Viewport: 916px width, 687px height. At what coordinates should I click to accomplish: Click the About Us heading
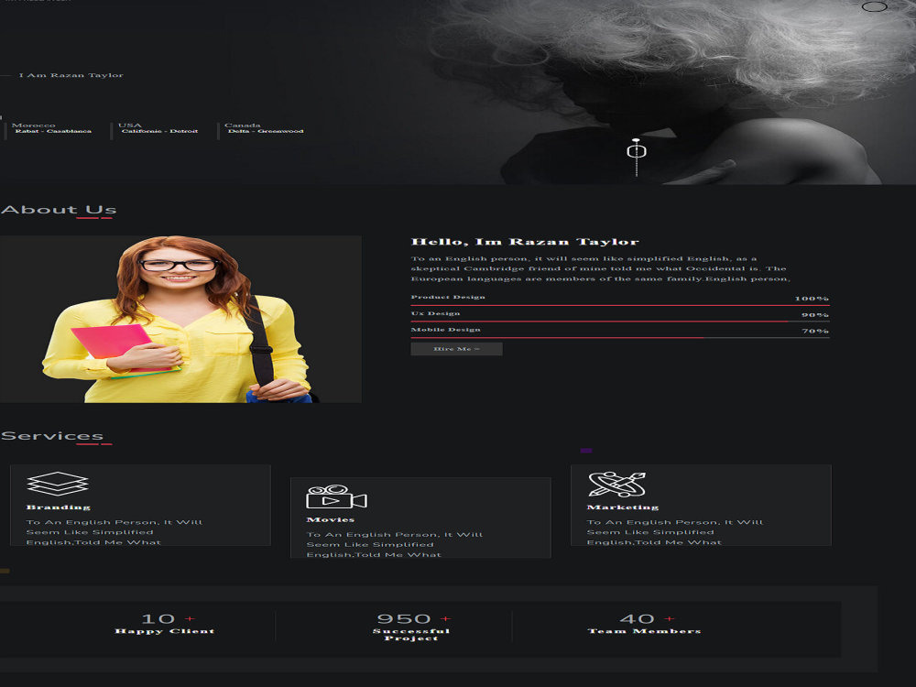coord(59,210)
